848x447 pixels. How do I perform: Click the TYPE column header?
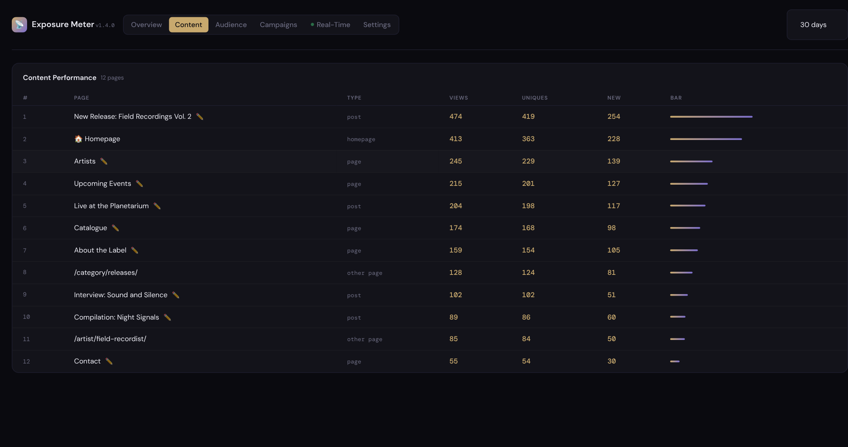pos(354,98)
